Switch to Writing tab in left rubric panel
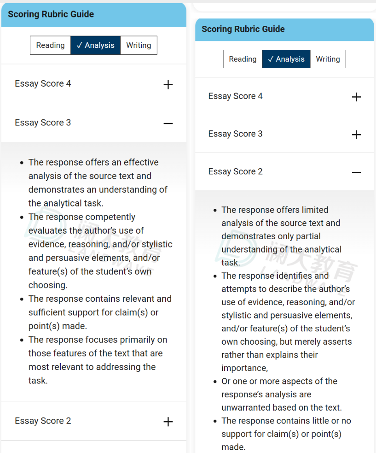The image size is (376, 453). coord(139,45)
